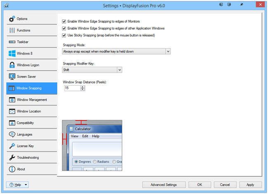Click the Cancel button
This screenshot has height=194, width=268.
(x=225, y=185)
